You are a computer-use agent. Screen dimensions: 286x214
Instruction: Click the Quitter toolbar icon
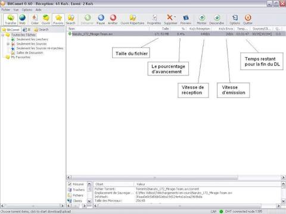tap(248, 20)
